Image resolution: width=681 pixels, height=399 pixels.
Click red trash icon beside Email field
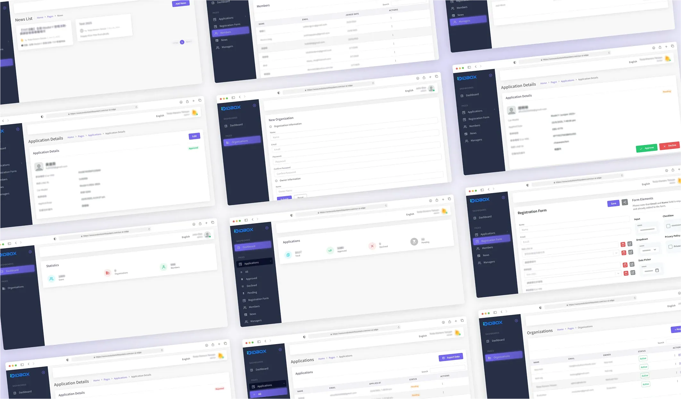[623, 244]
